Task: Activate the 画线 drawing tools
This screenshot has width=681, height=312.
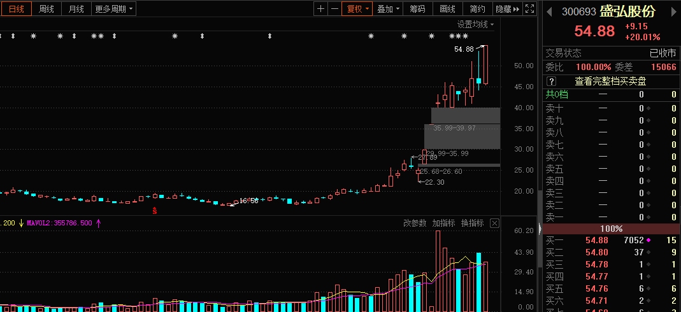Action: point(448,9)
